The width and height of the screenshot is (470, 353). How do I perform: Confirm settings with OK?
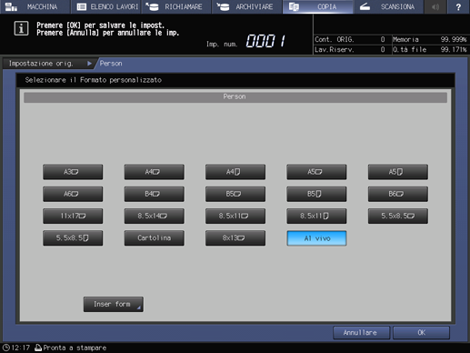[421, 333]
